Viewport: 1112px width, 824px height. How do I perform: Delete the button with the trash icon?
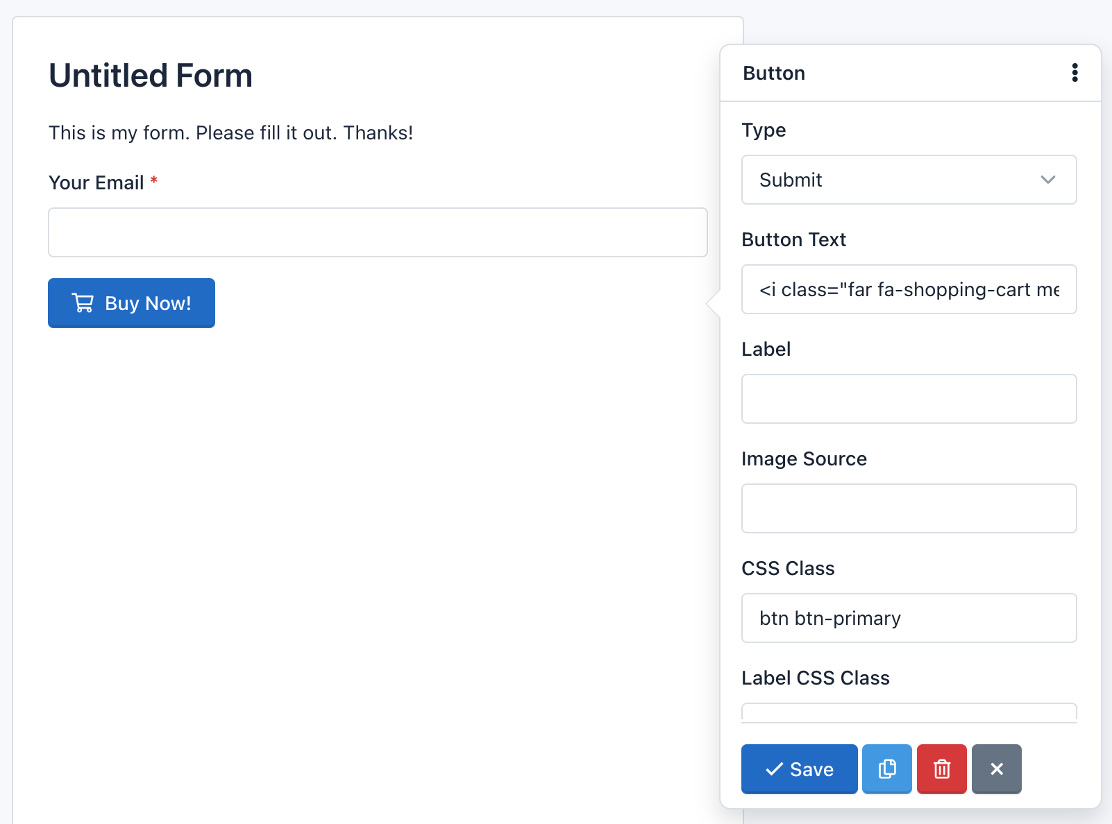(941, 769)
